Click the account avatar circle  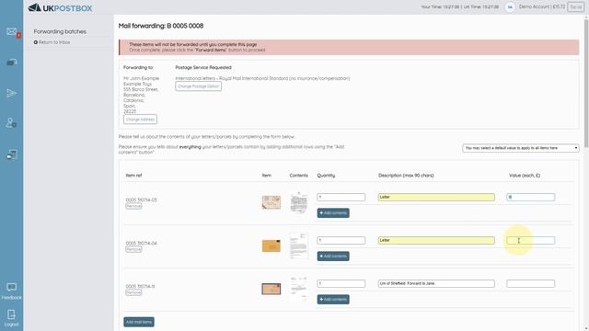coord(509,7)
